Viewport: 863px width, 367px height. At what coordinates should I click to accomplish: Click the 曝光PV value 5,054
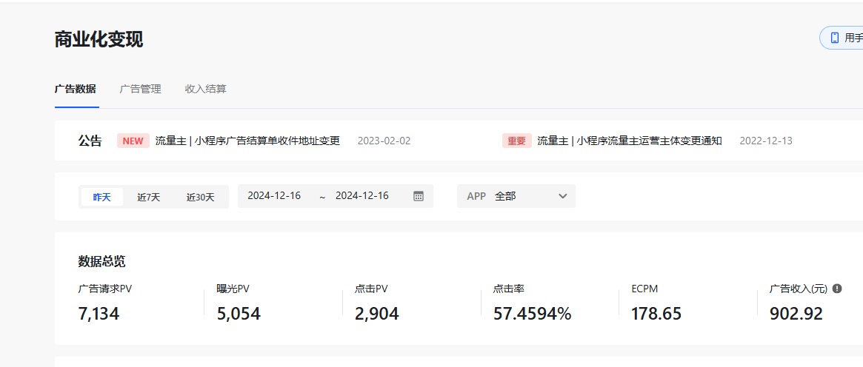(x=239, y=314)
